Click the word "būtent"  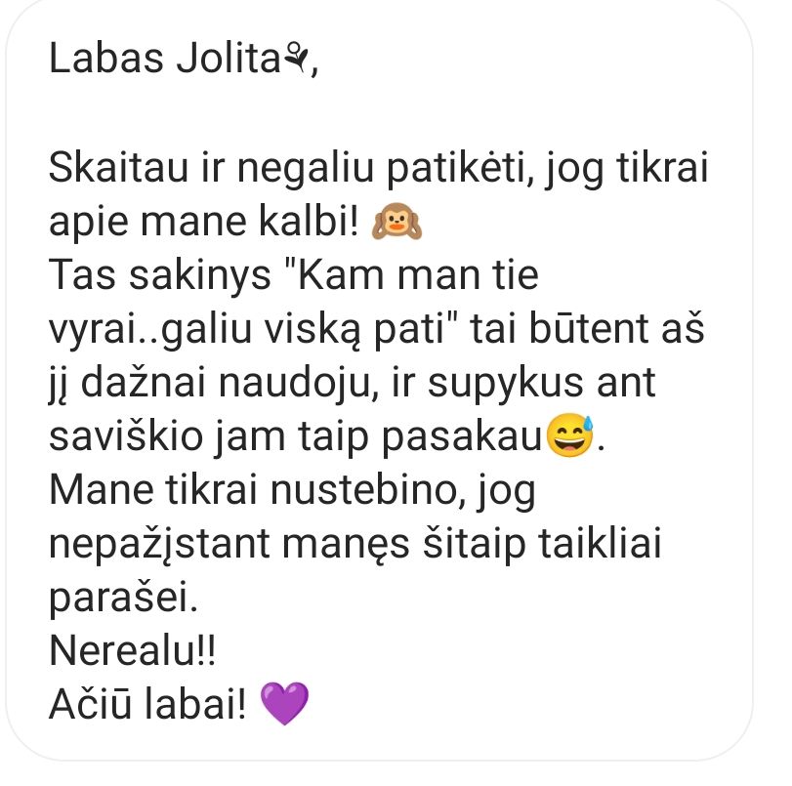point(589,328)
